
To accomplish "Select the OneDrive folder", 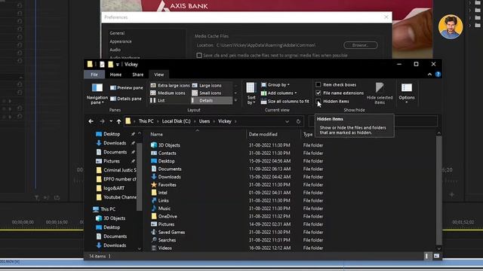I will (168, 216).
